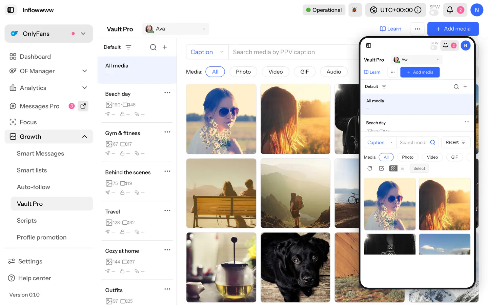
Task: Open Smart Messages in sidebar
Action: click(40, 154)
